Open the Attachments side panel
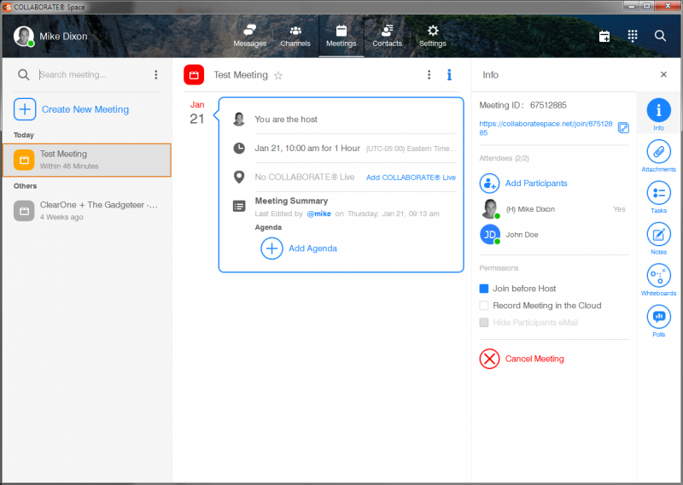 coord(658,155)
